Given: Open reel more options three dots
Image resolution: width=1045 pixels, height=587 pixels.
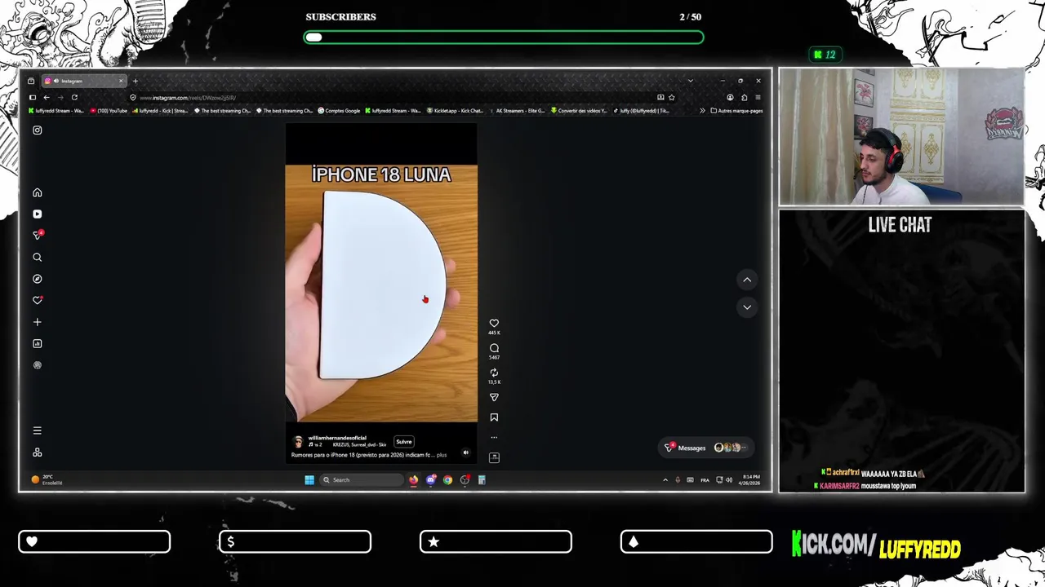Looking at the screenshot, I should tap(494, 438).
